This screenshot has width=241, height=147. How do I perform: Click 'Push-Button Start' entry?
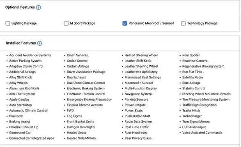pyautogui.click(x=138, y=116)
